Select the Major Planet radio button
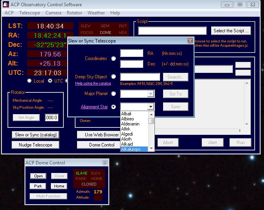This screenshot has width=264, height=210. click(113, 94)
